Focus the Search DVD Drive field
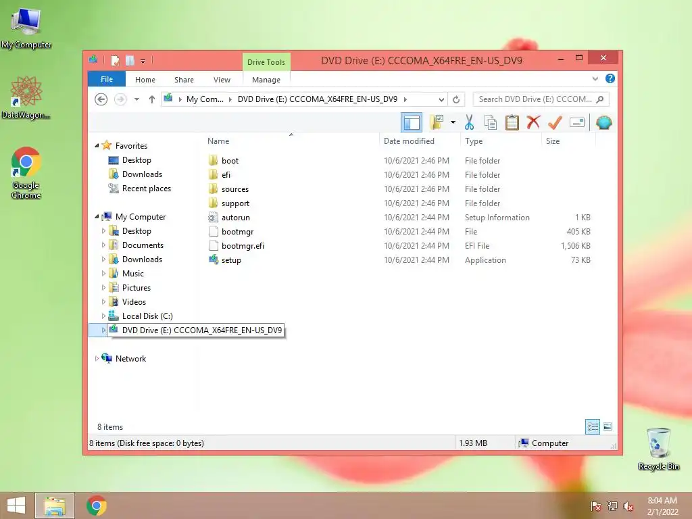This screenshot has height=519, width=692. pyautogui.click(x=541, y=99)
